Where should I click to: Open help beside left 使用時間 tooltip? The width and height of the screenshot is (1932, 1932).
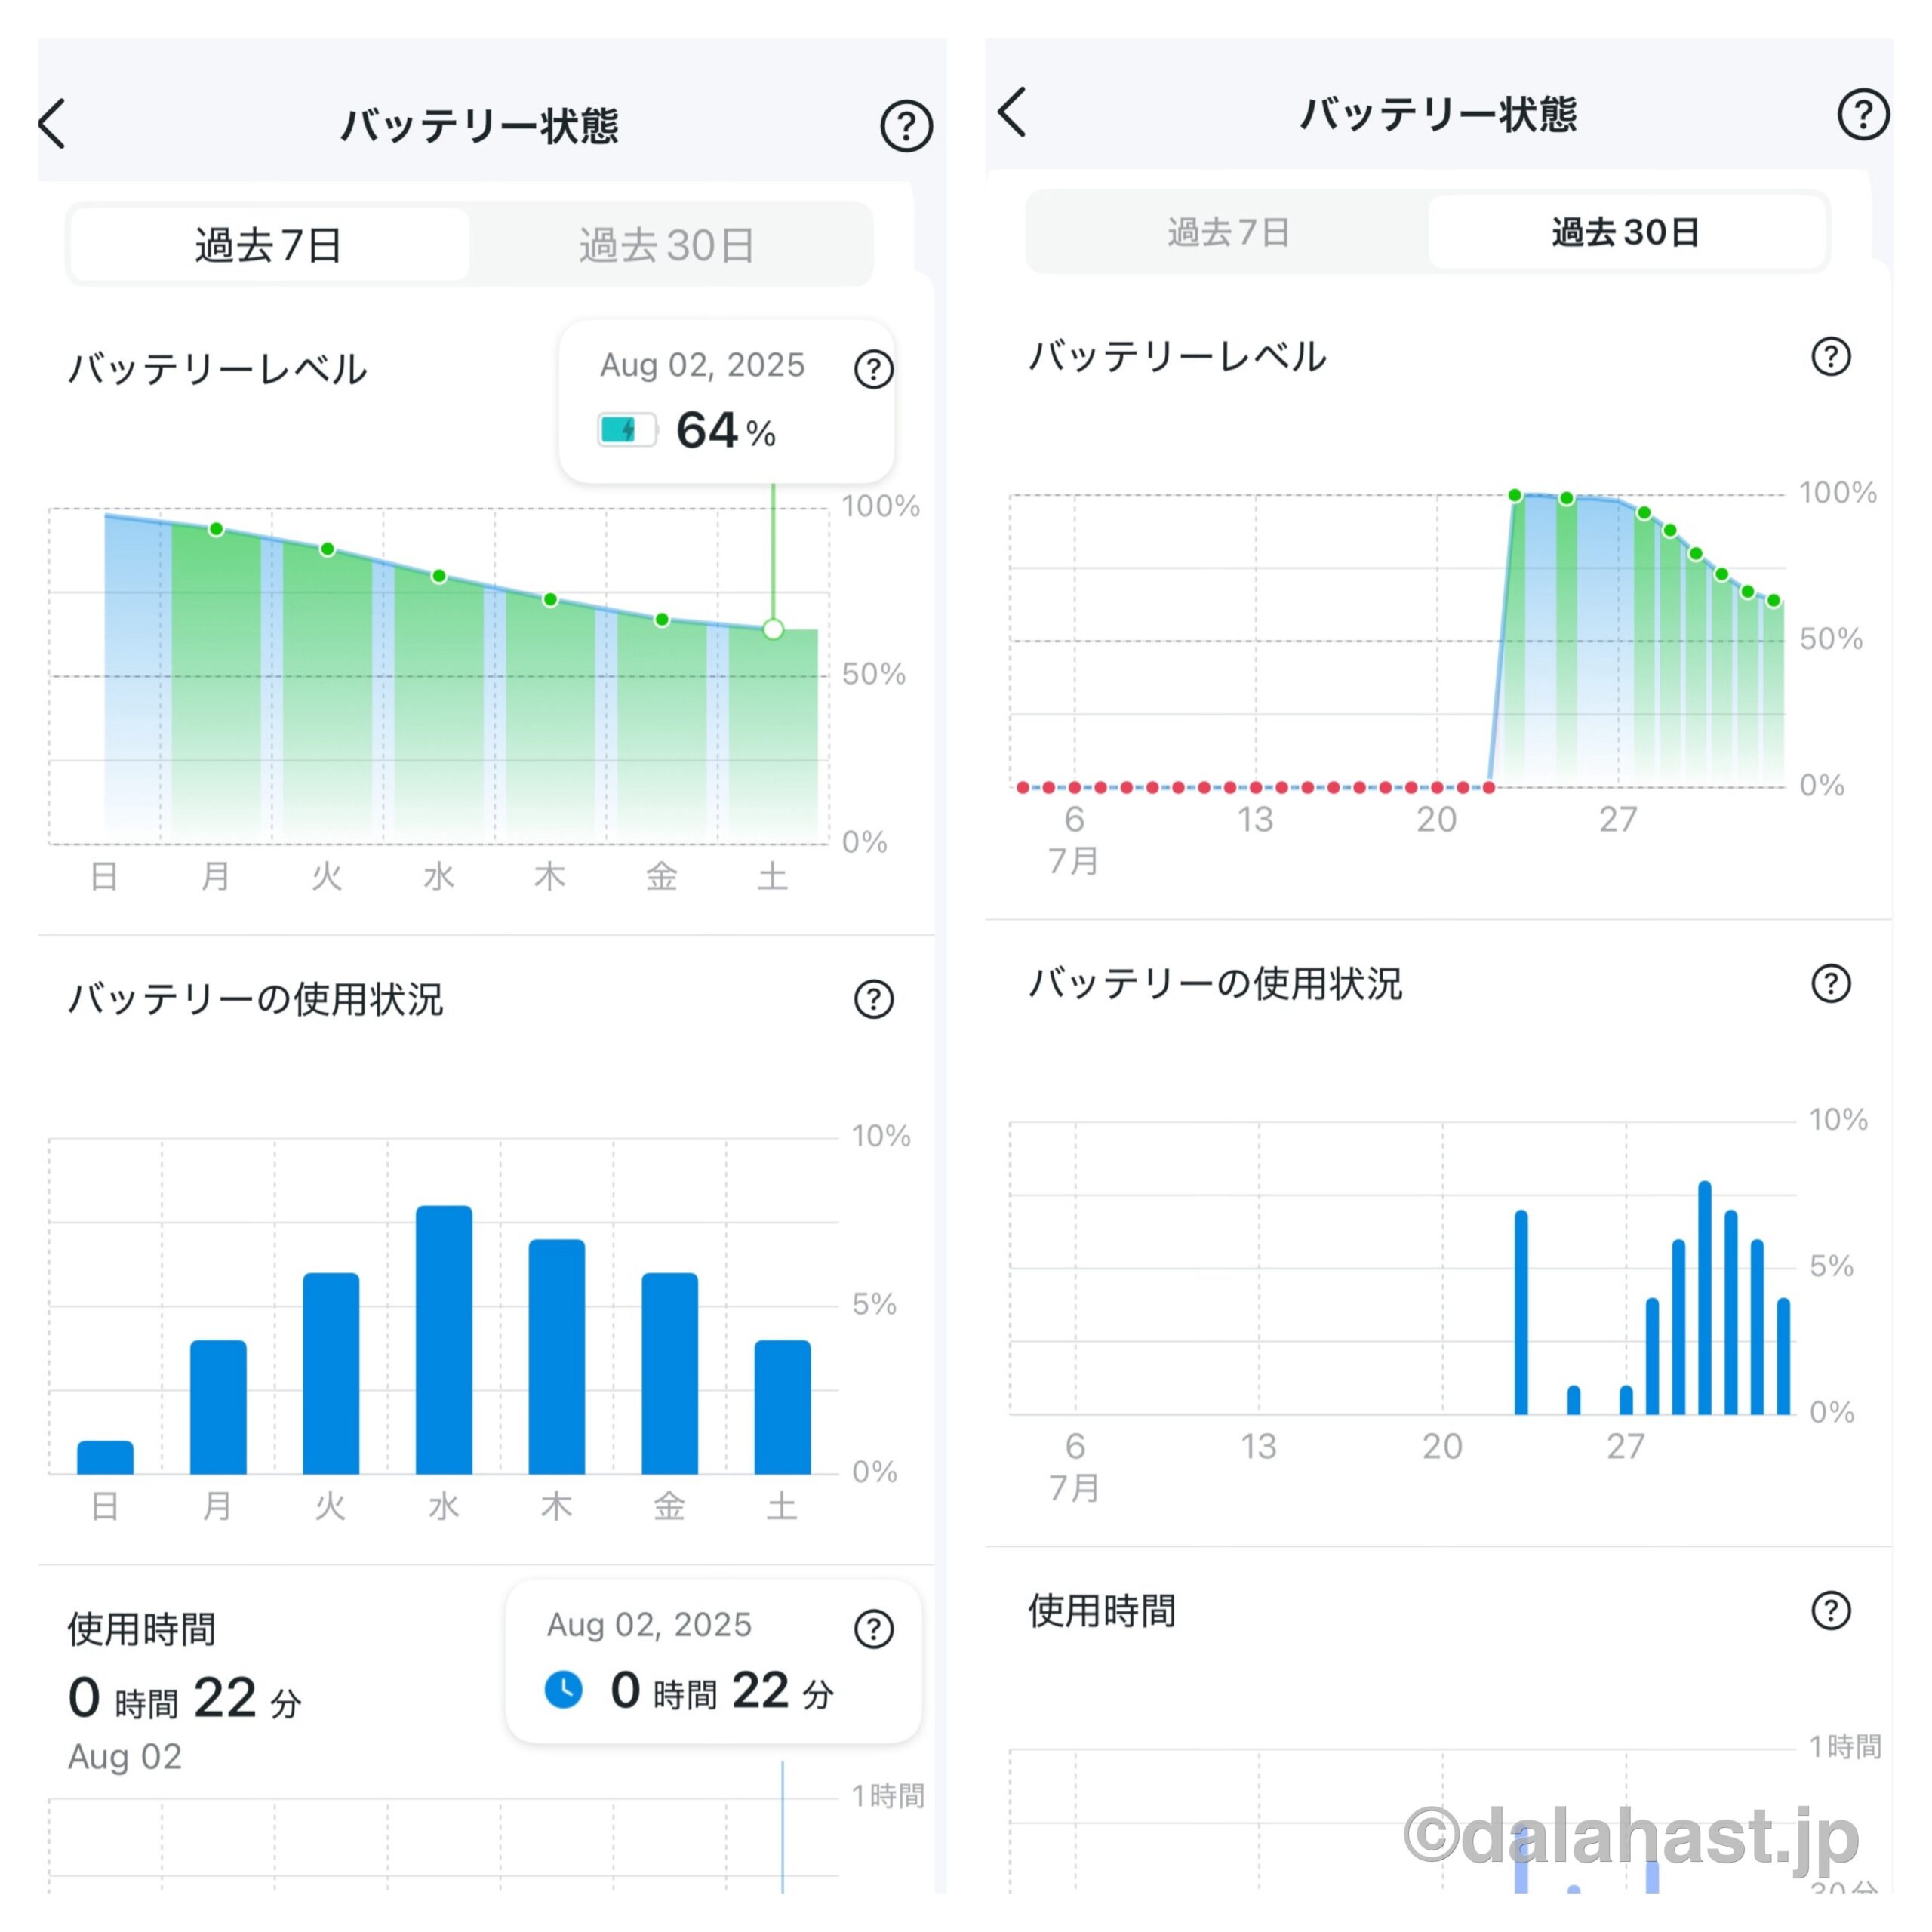873,1628
